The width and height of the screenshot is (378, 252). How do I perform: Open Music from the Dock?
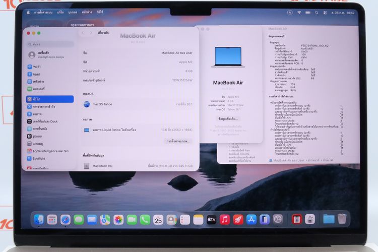pyautogui.click(x=225, y=220)
